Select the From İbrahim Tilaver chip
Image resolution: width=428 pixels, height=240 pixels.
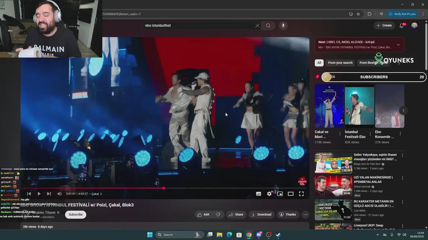point(374,63)
